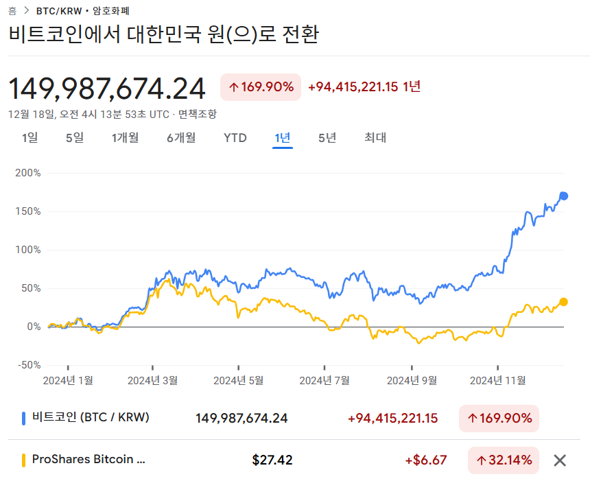Click the red 169.90% change badge at top
The width and height of the screenshot is (590, 481).
[x=261, y=87]
